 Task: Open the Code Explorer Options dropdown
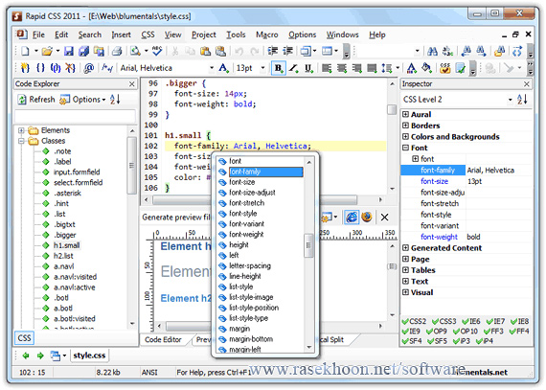(x=82, y=100)
